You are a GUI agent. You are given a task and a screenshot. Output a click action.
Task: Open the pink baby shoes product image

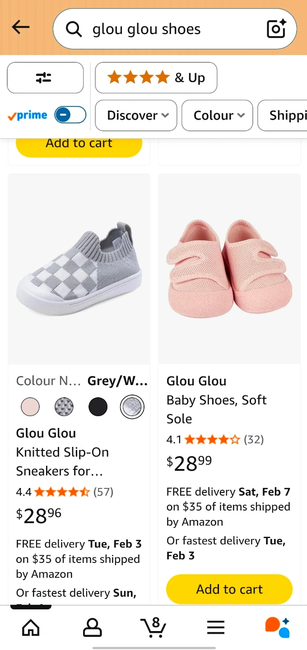(x=229, y=269)
